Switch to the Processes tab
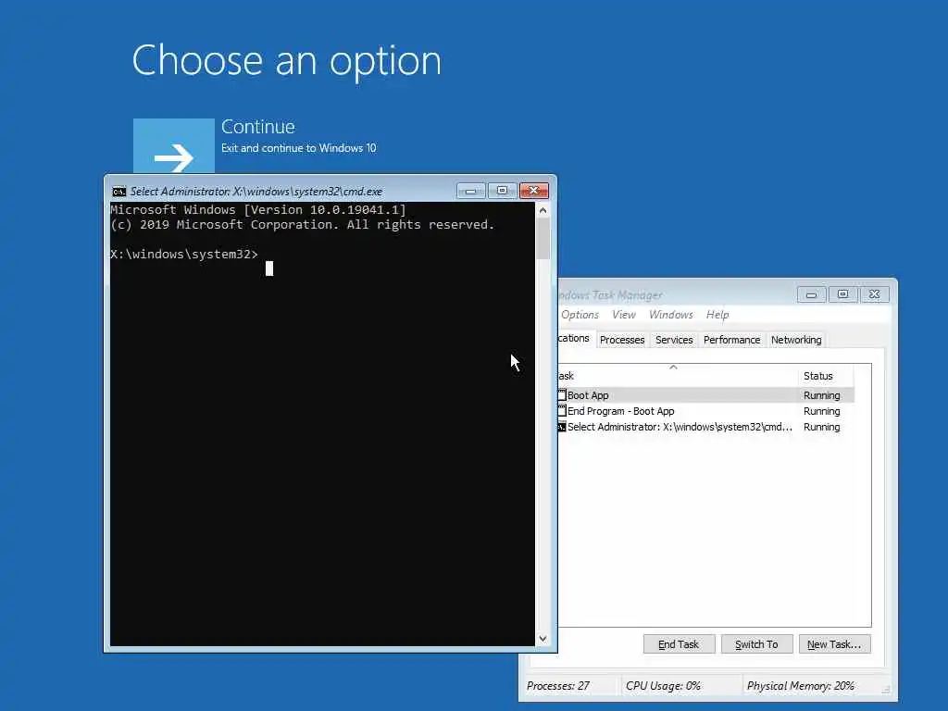Image resolution: width=948 pixels, height=711 pixels. 622,340
